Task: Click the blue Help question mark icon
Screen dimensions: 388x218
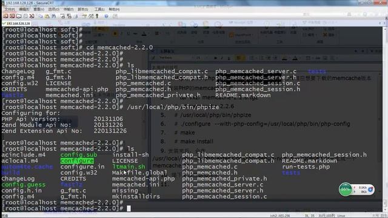Action: pyautogui.click(x=106, y=16)
